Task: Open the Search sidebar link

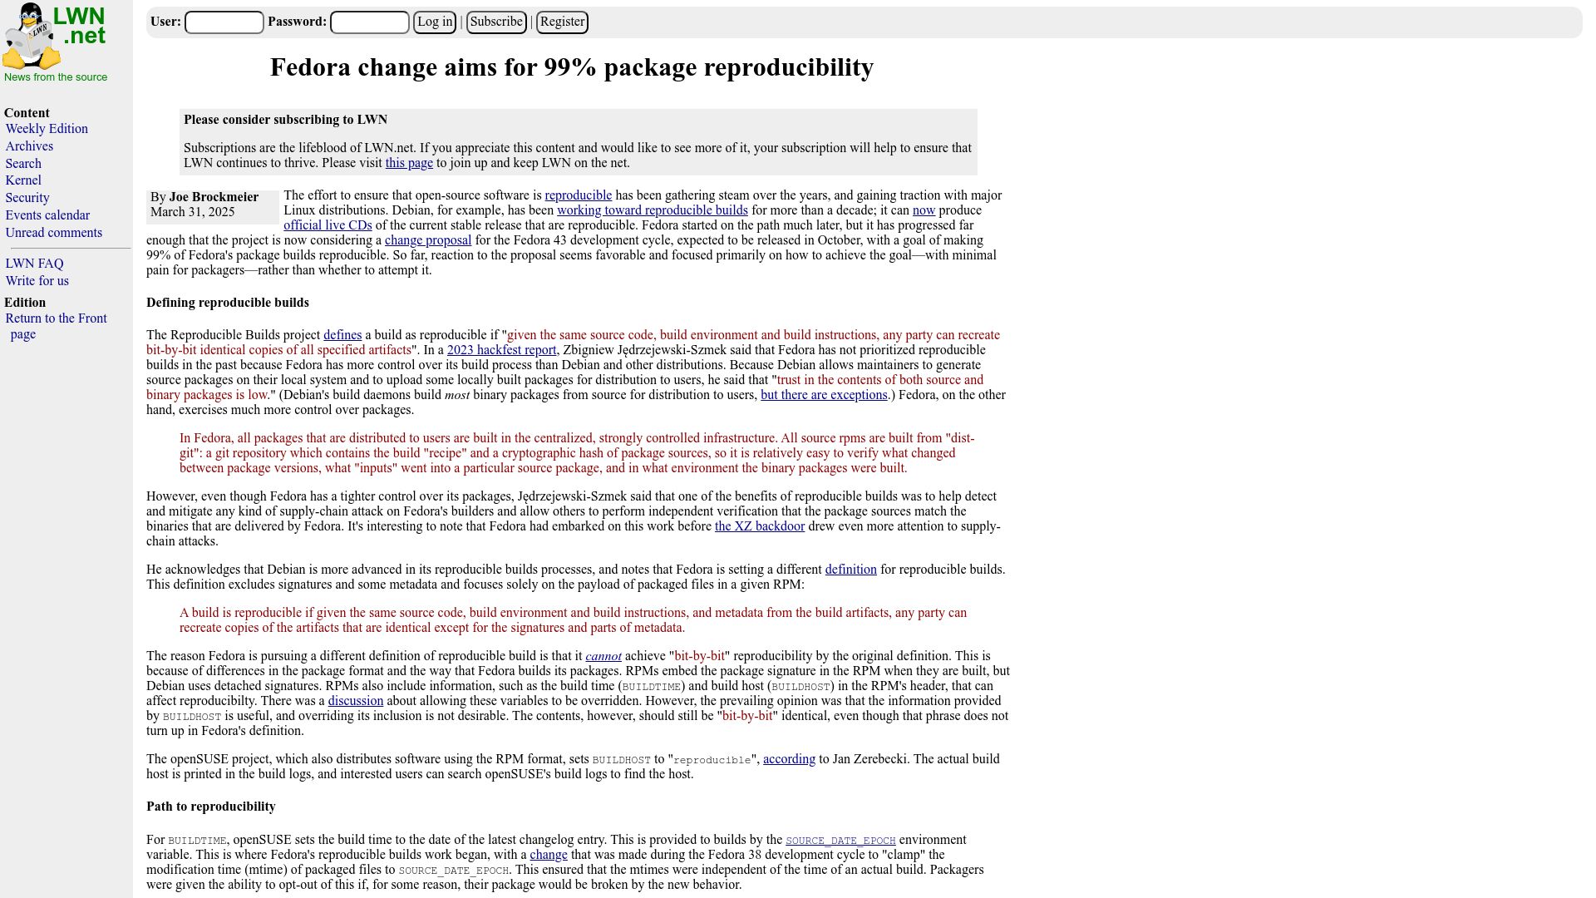Action: pyautogui.click(x=23, y=164)
